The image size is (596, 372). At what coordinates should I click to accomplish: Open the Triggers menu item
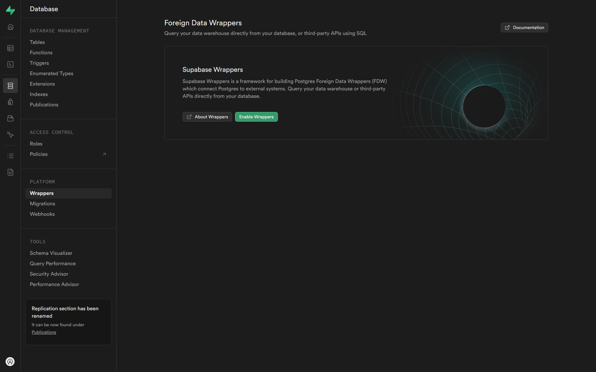69,63
